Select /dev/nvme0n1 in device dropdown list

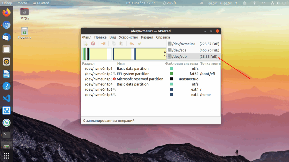193,44
